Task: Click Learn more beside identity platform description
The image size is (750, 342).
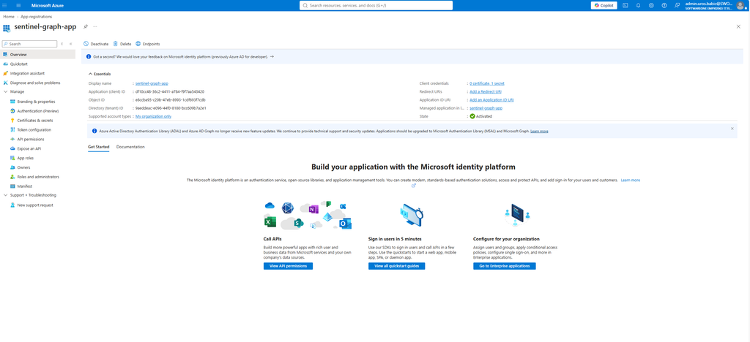Action: [631, 180]
